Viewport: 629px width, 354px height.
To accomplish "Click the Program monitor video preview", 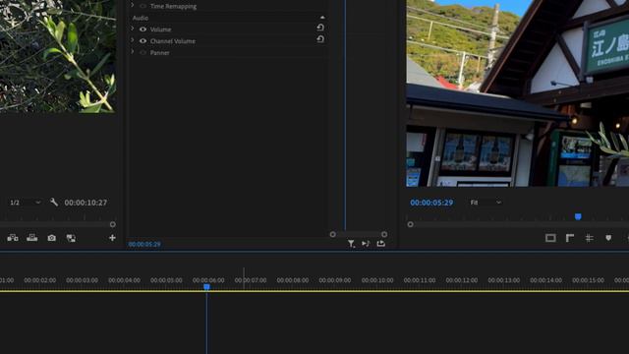I will (518, 93).
